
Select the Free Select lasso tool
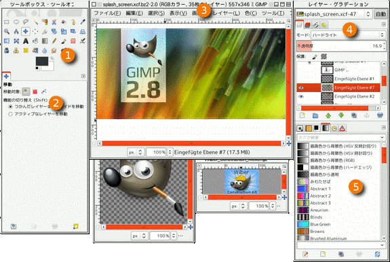[26, 22]
